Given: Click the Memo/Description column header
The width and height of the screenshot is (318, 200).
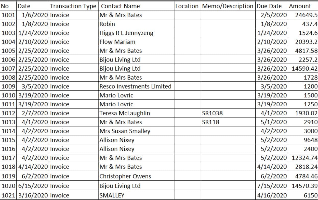Looking at the screenshot, I should tap(228, 6).
